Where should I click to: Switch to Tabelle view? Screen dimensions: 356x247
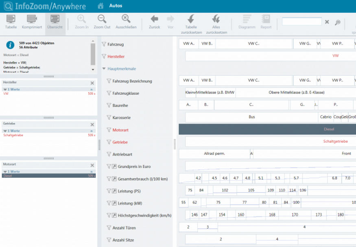pos(11,22)
